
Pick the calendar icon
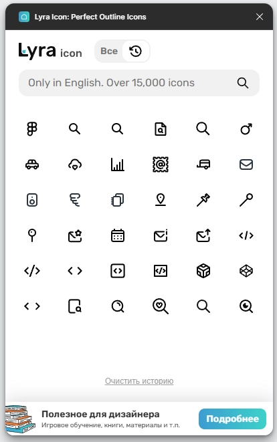pyautogui.click(x=118, y=235)
